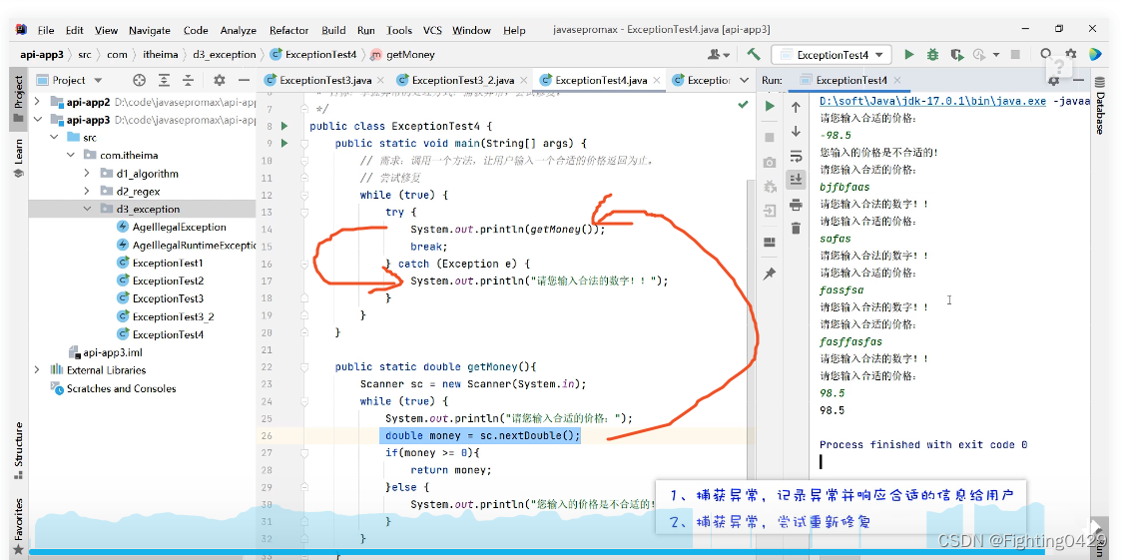1122x560 pixels.
Task: Open the Favorites side tool window
Action: click(19, 525)
